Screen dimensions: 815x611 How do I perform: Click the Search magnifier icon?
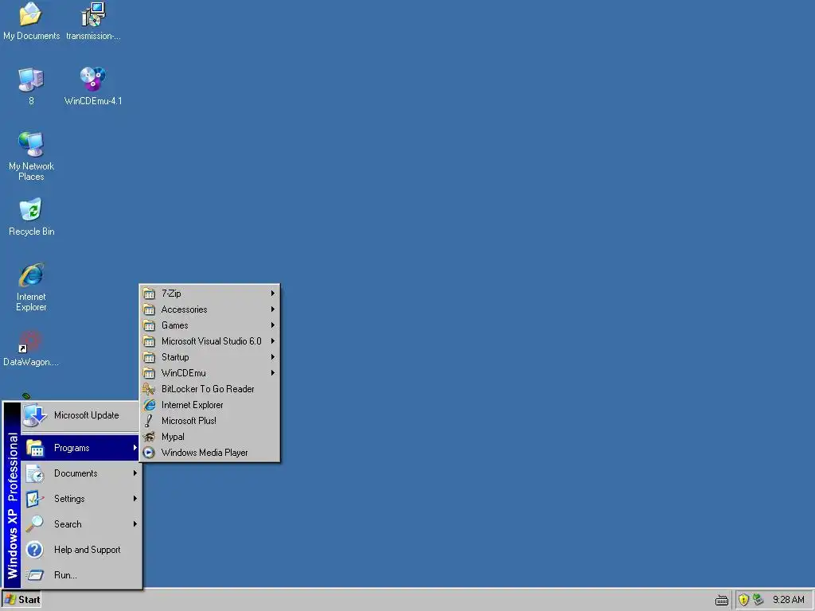(x=35, y=523)
